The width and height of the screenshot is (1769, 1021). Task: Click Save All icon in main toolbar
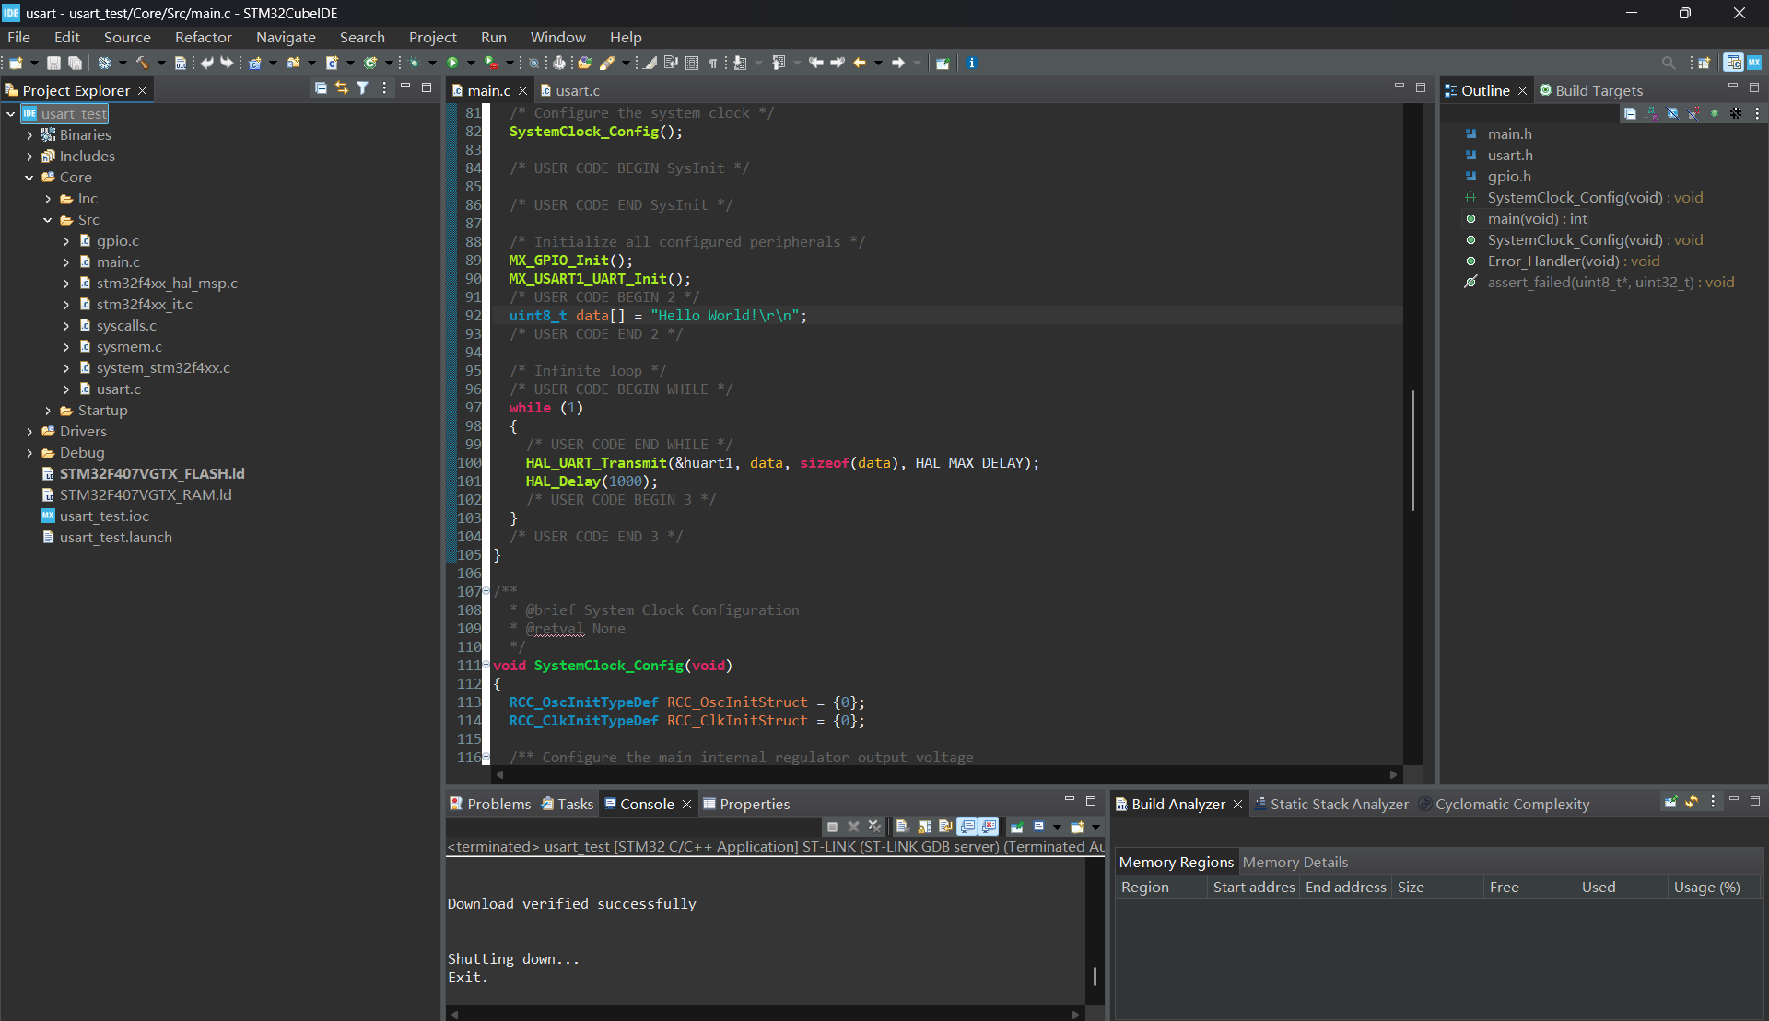tap(75, 63)
